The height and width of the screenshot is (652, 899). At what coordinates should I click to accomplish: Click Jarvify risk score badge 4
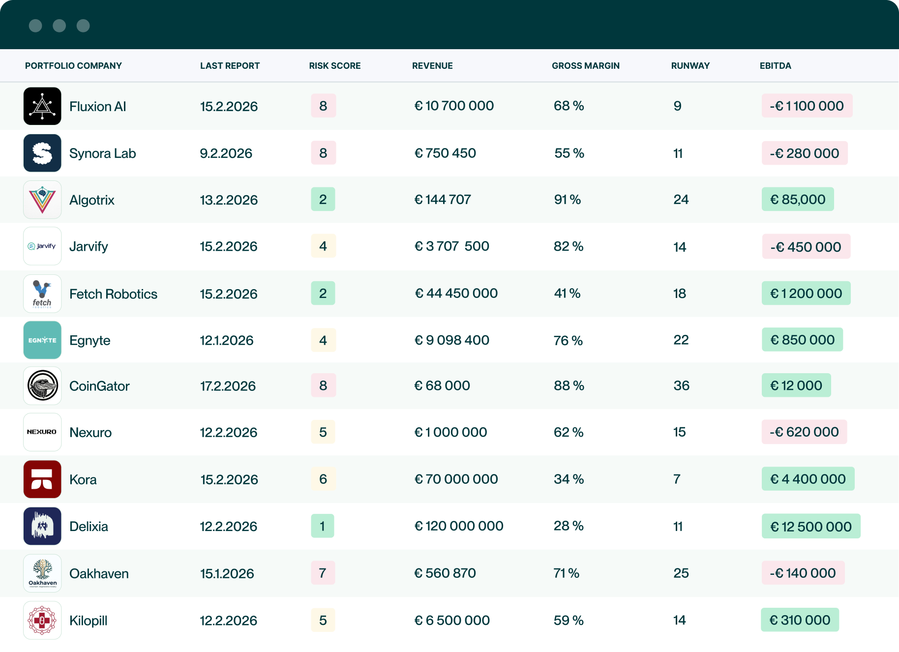(x=323, y=246)
